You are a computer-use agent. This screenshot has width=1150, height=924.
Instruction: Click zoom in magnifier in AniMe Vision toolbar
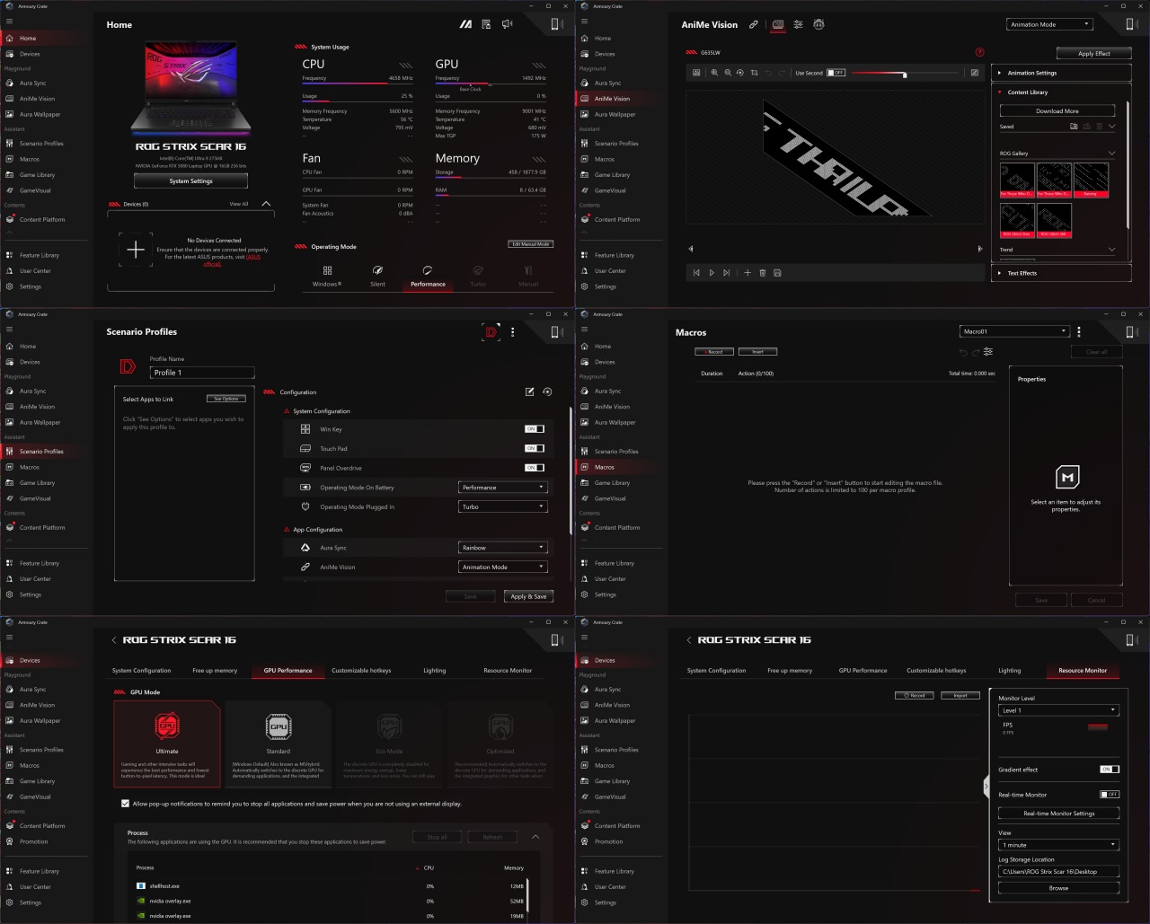714,73
